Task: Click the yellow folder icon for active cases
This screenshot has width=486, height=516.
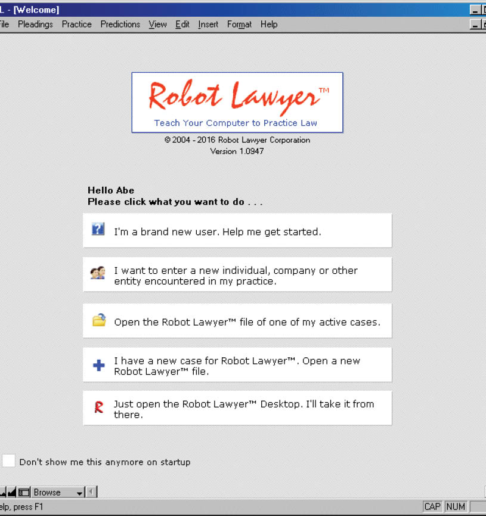Action: point(98,321)
